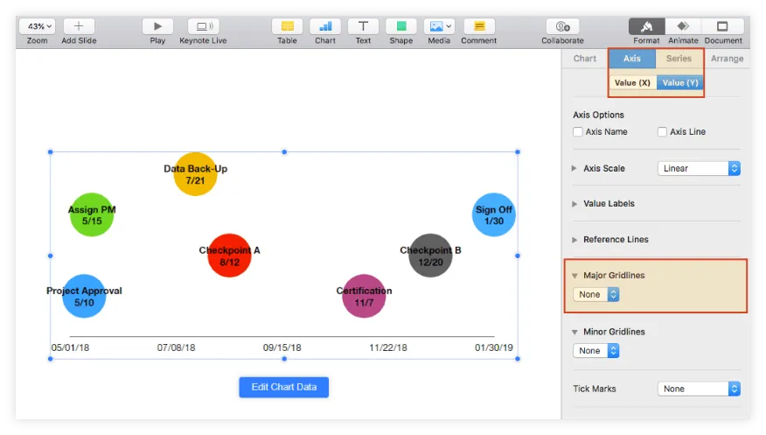Switch to Value (X) axis
766x435 pixels.
point(632,83)
